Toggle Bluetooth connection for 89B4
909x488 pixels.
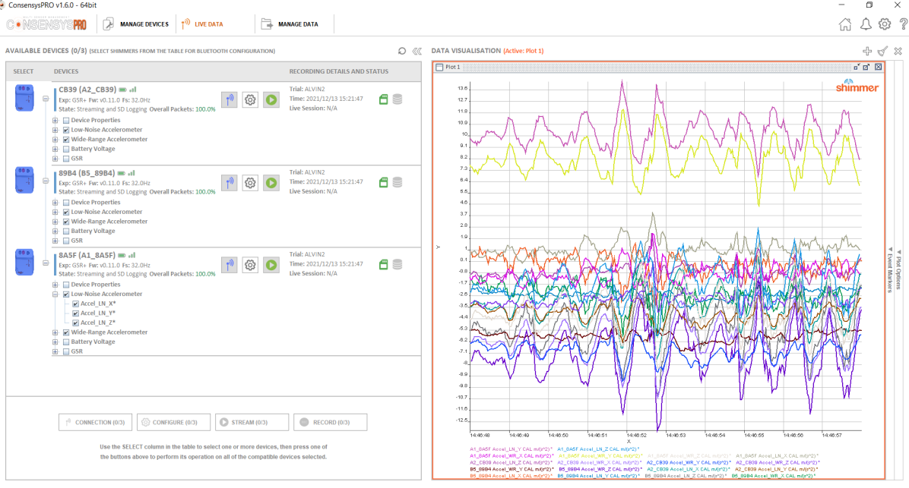click(x=229, y=183)
